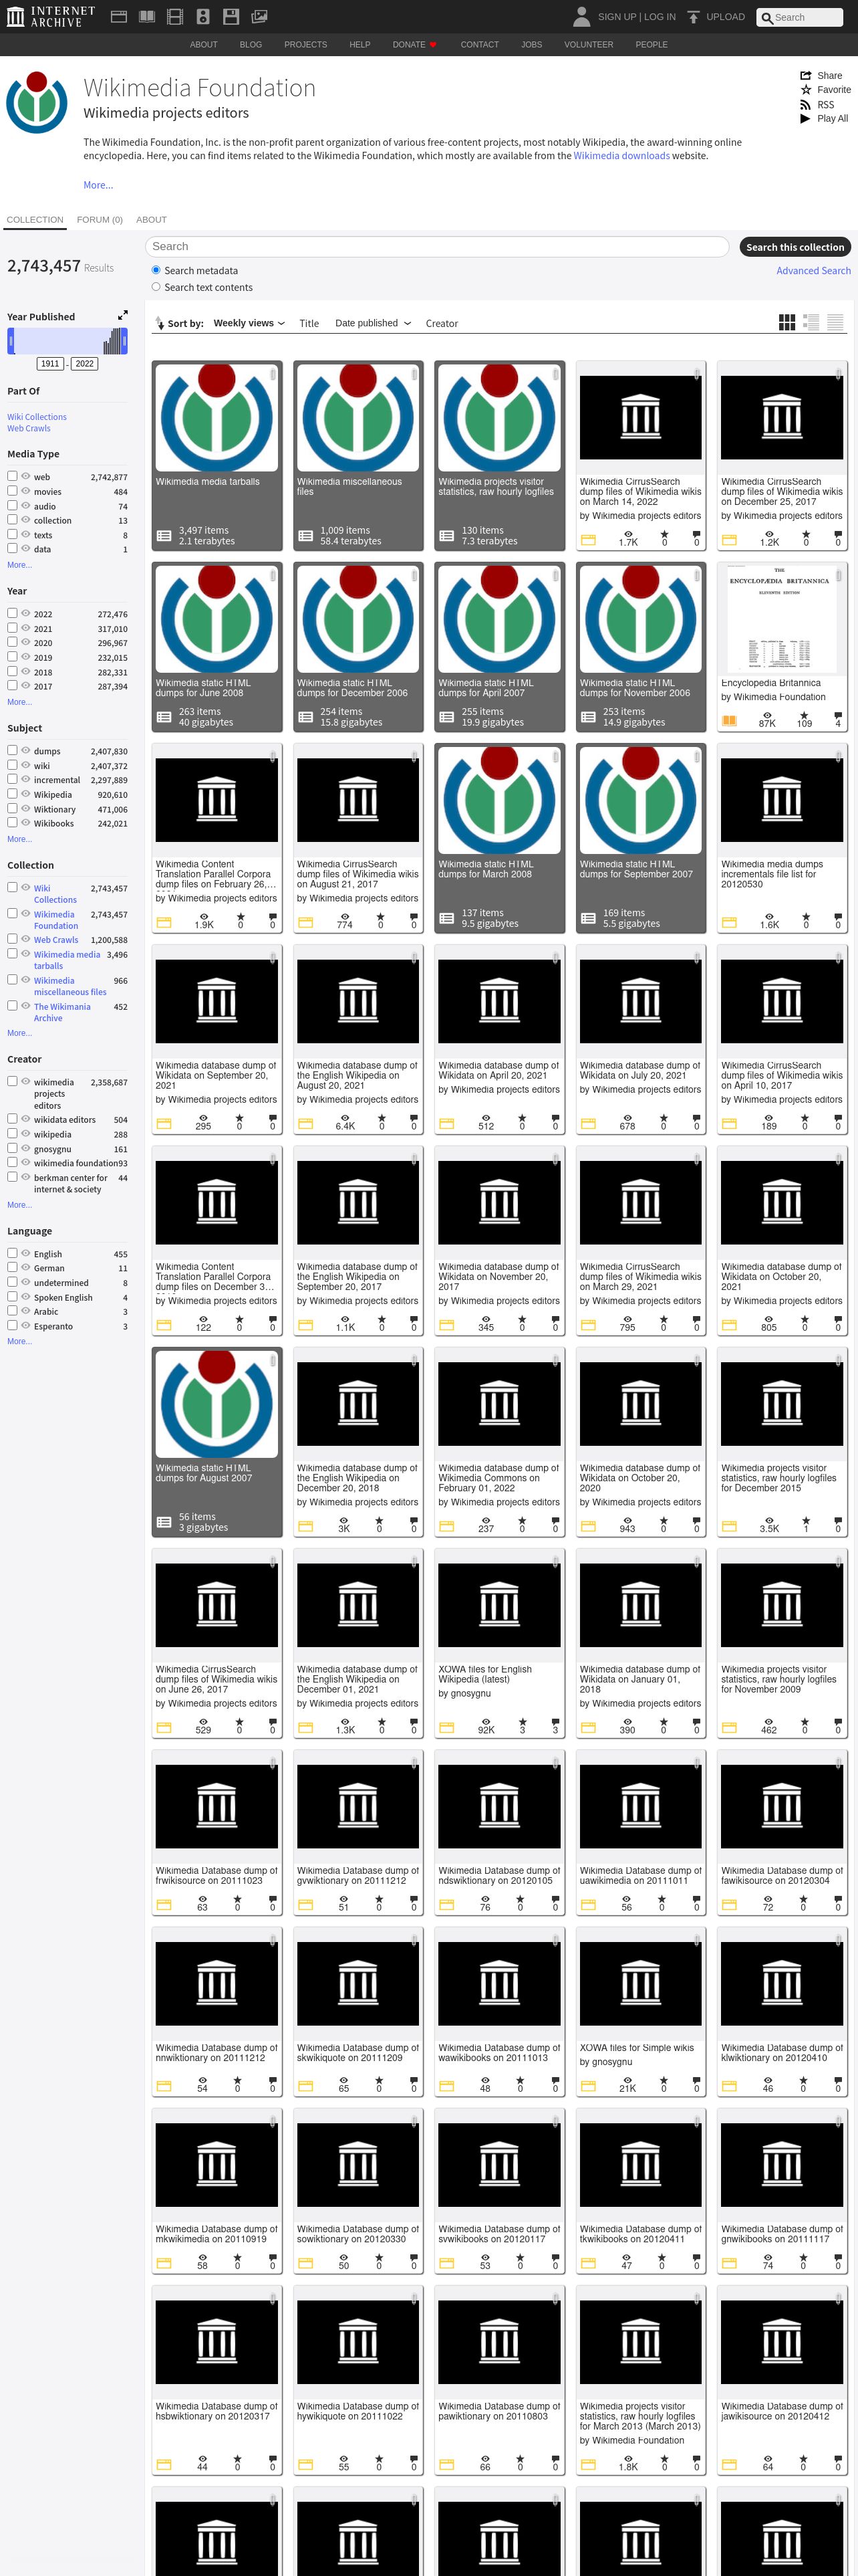Open the Volunteer menu item
Image resolution: width=858 pixels, height=2576 pixels.
pos(588,44)
